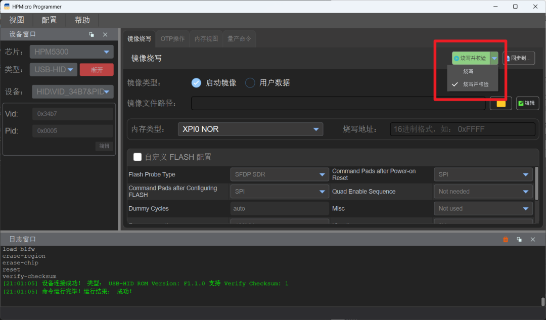Open 内存类型 XPI0 NOR dropdown
Viewport: 546px width, 320px height.
pos(250,129)
